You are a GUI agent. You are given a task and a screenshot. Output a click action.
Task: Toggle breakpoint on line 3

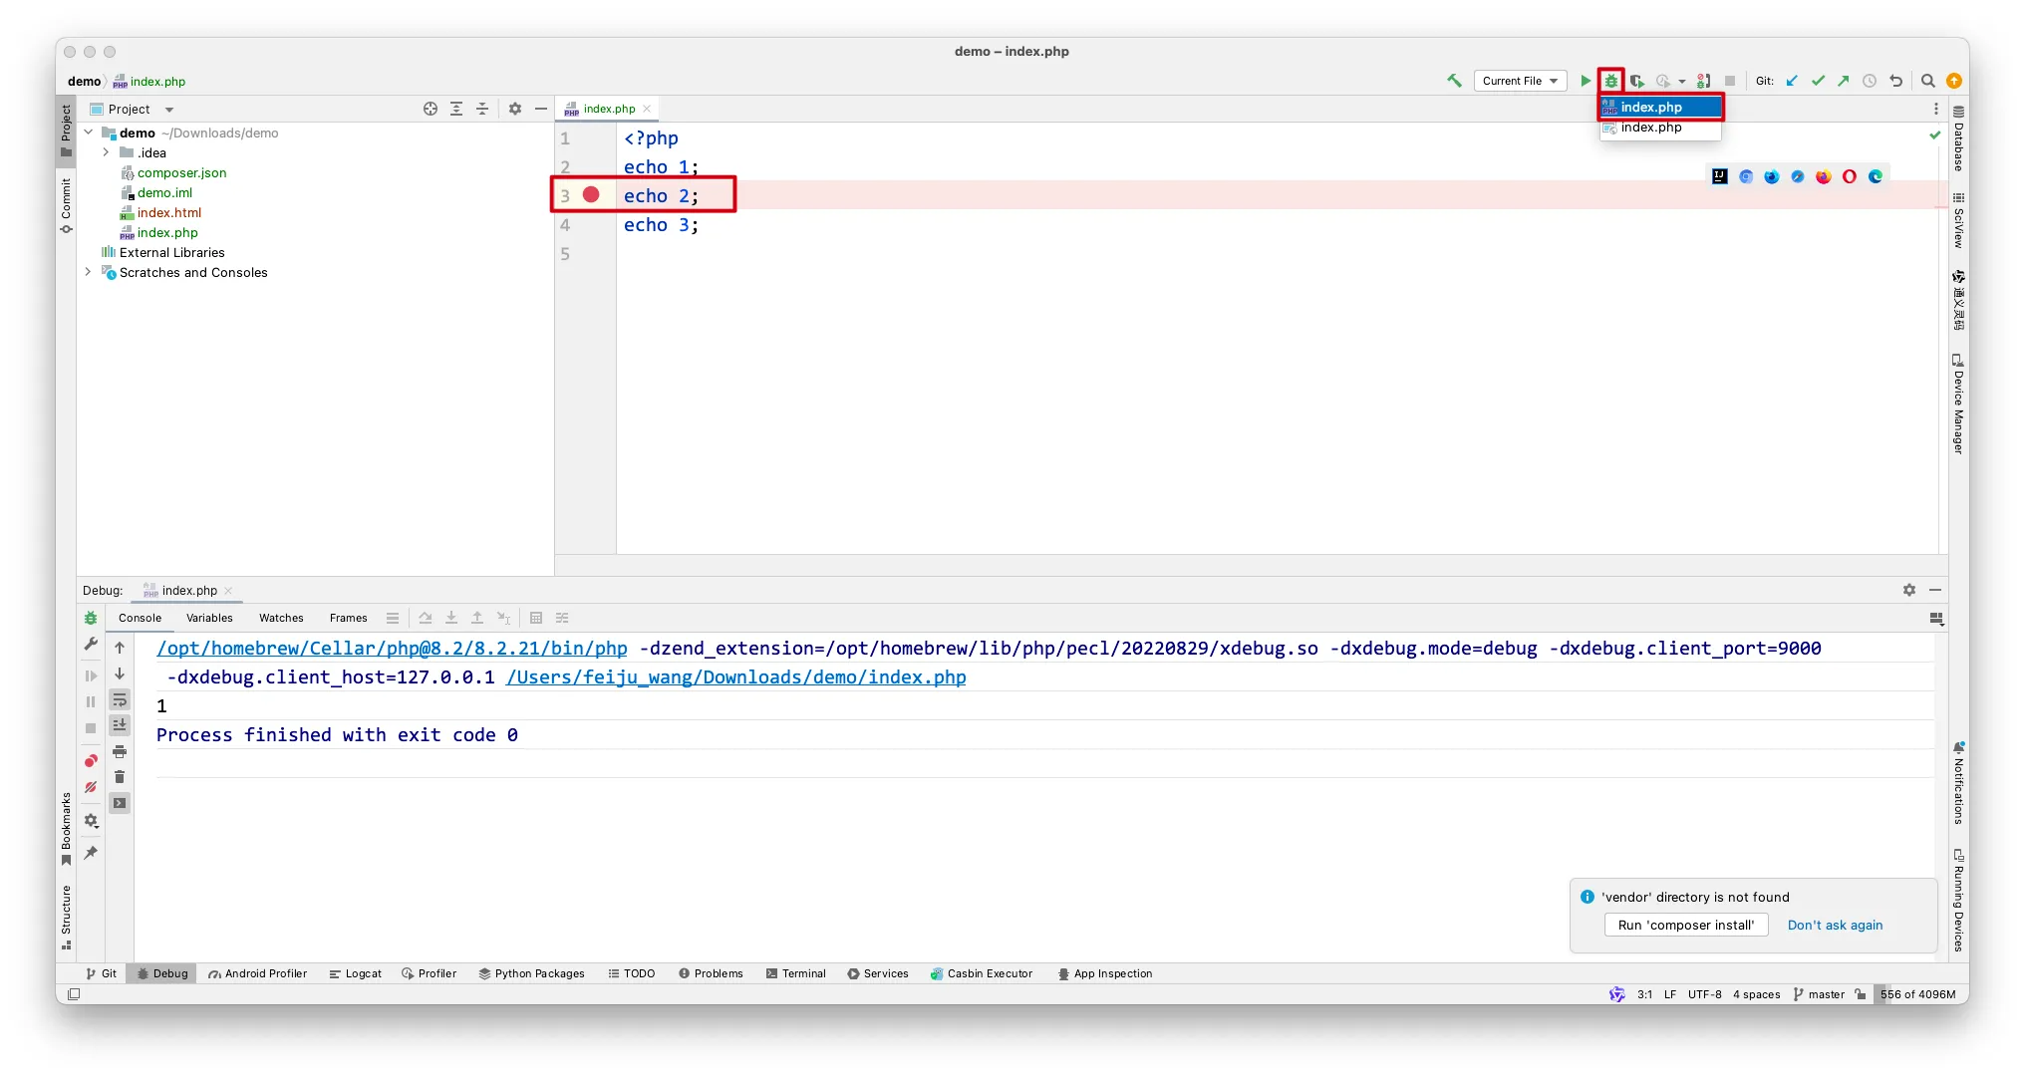(x=591, y=195)
